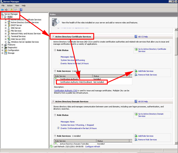Click the DHCP Server tree icon

click(x=9, y=25)
